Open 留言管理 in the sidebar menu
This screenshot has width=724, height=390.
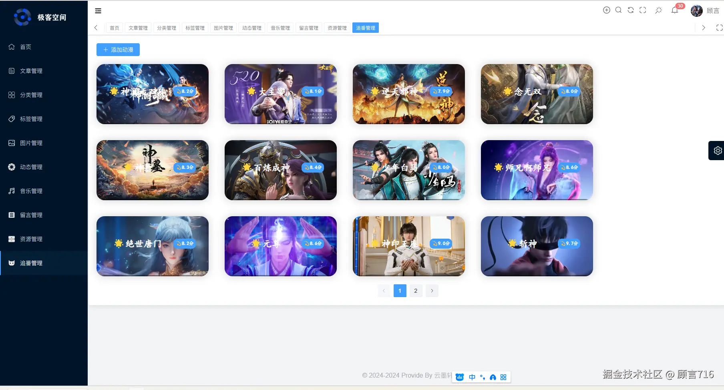44,215
